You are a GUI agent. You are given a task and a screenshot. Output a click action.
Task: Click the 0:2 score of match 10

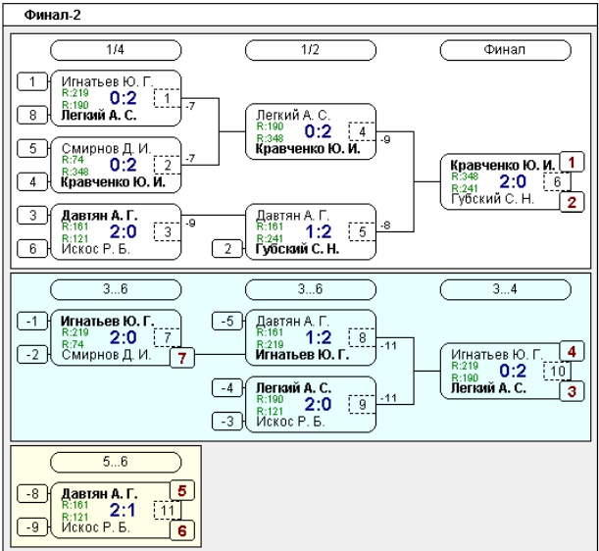coord(513,371)
